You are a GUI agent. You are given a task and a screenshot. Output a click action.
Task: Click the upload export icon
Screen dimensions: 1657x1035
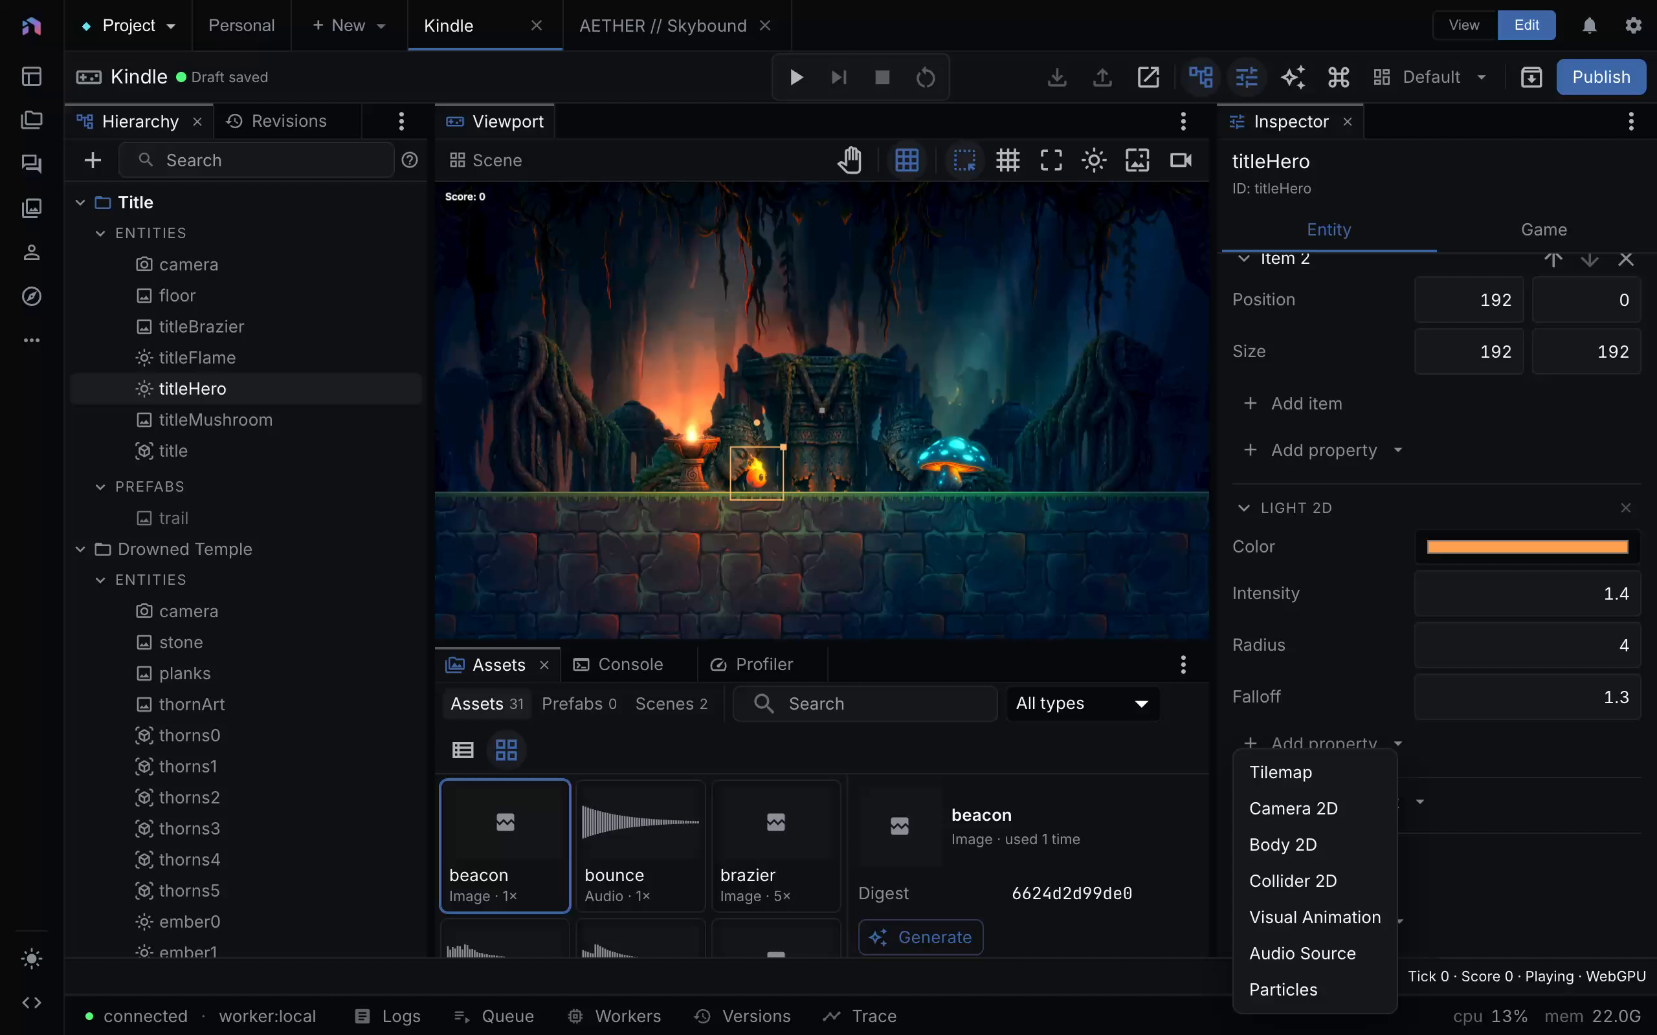[x=1102, y=77]
